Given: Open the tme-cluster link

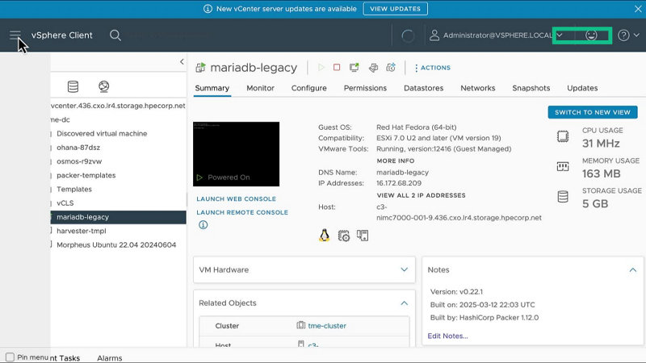Looking at the screenshot, I should point(327,326).
